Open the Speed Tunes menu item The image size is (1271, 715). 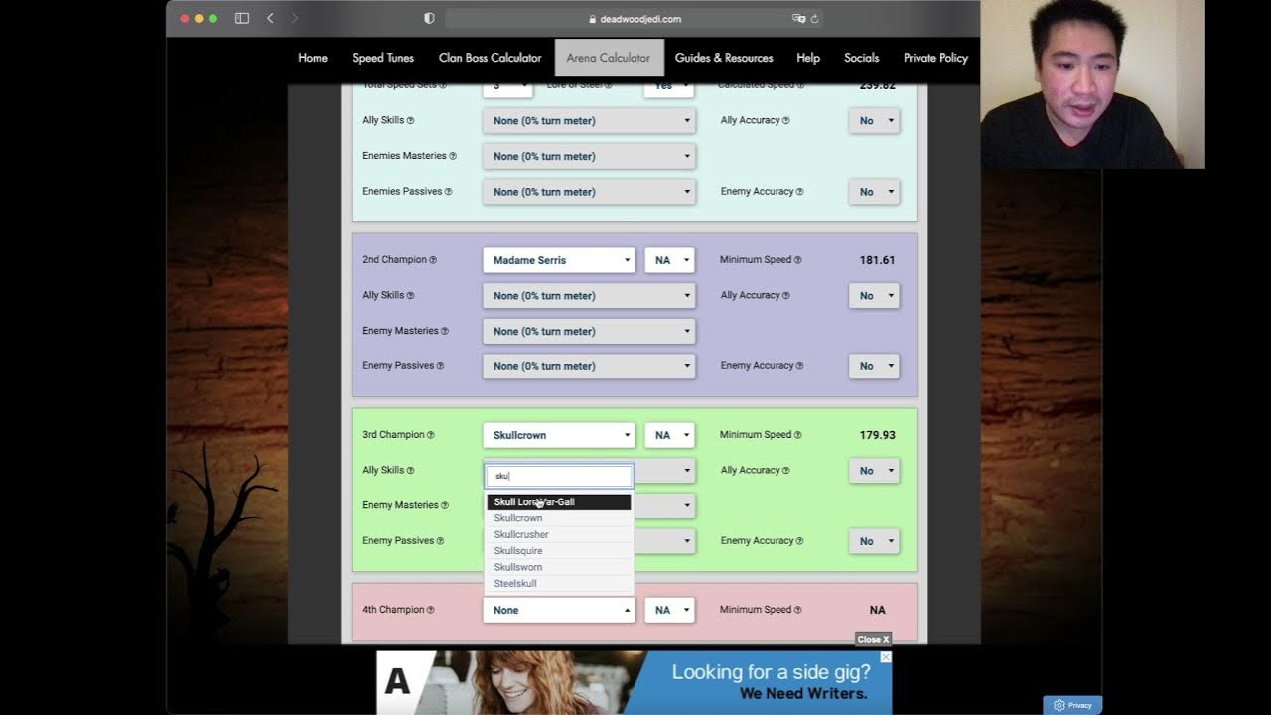(x=383, y=58)
